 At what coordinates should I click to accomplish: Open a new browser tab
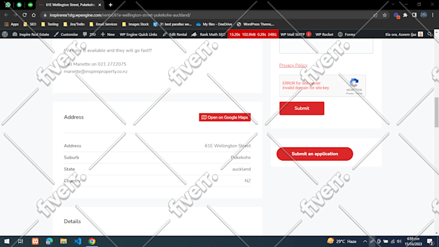point(110,5)
